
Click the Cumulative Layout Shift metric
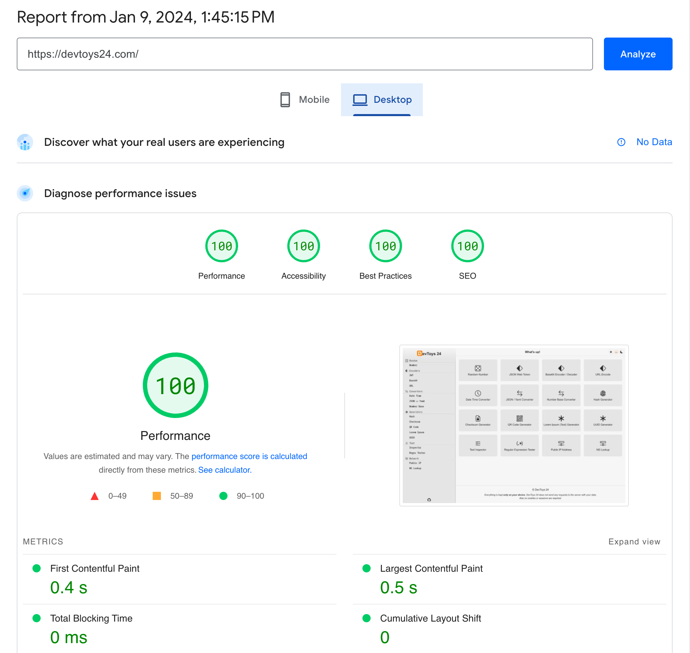(x=430, y=618)
